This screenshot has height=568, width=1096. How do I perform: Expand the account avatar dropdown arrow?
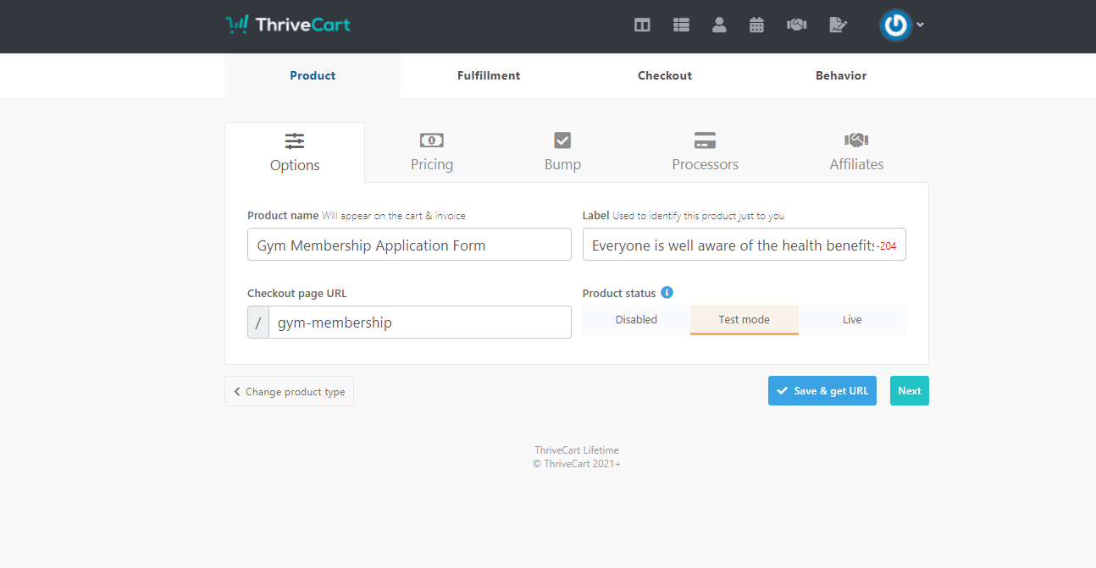pyautogui.click(x=921, y=25)
